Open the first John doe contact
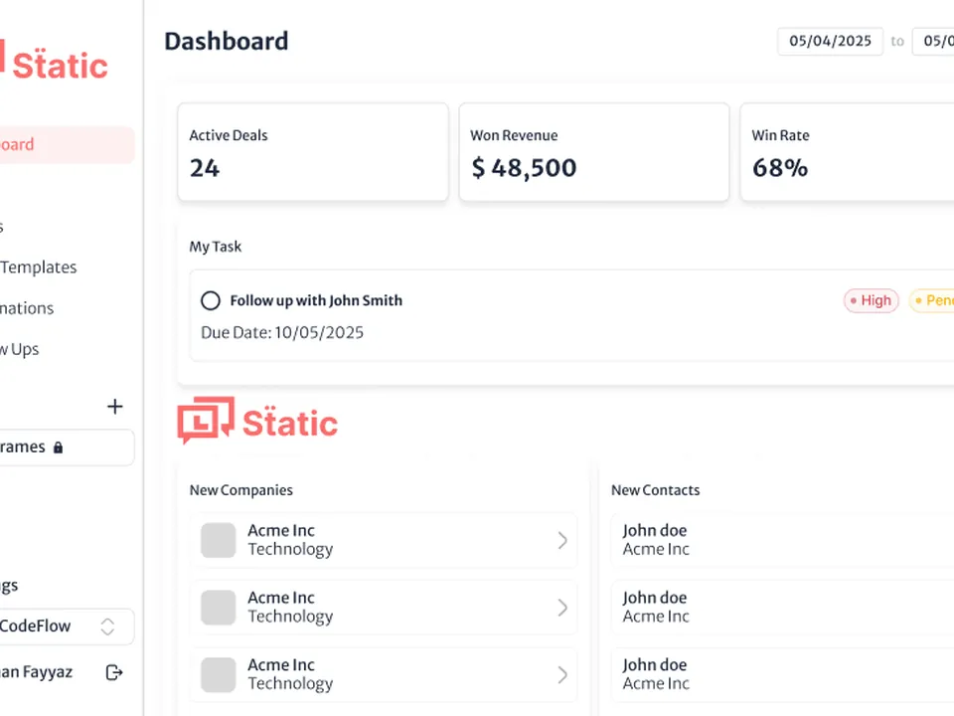Screen dimensions: 954x716 (x=782, y=540)
